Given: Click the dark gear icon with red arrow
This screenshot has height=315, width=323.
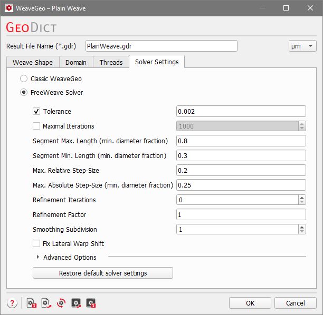Looking at the screenshot, I should coord(76,303).
